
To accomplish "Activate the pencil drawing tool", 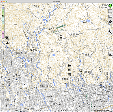I will pos(110,21).
